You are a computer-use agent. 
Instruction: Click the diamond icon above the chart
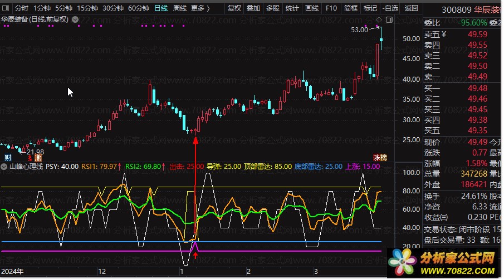click(379, 20)
